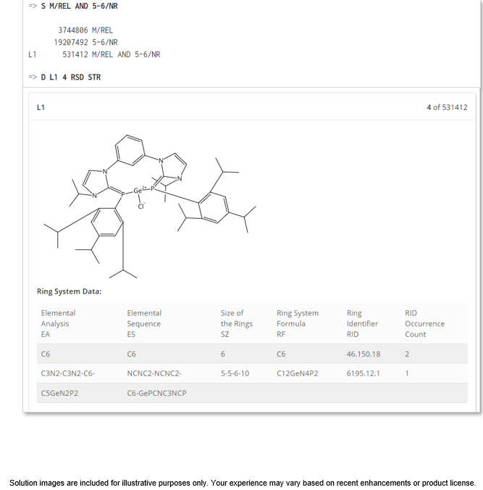
Task: Click the Size of the Rings column header
Action: [237, 323]
